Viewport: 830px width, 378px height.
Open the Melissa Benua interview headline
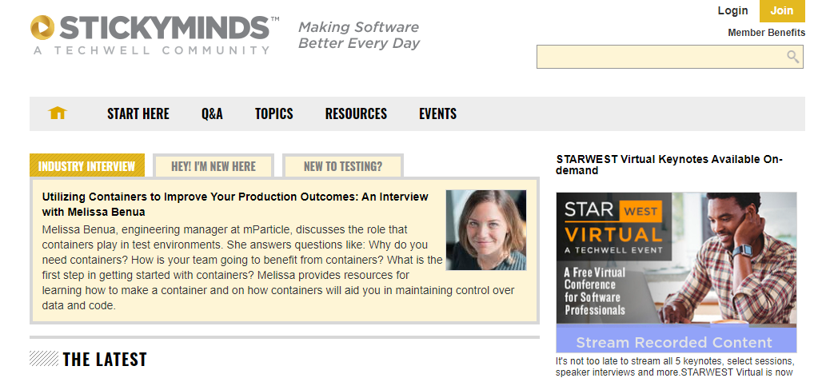coord(235,204)
